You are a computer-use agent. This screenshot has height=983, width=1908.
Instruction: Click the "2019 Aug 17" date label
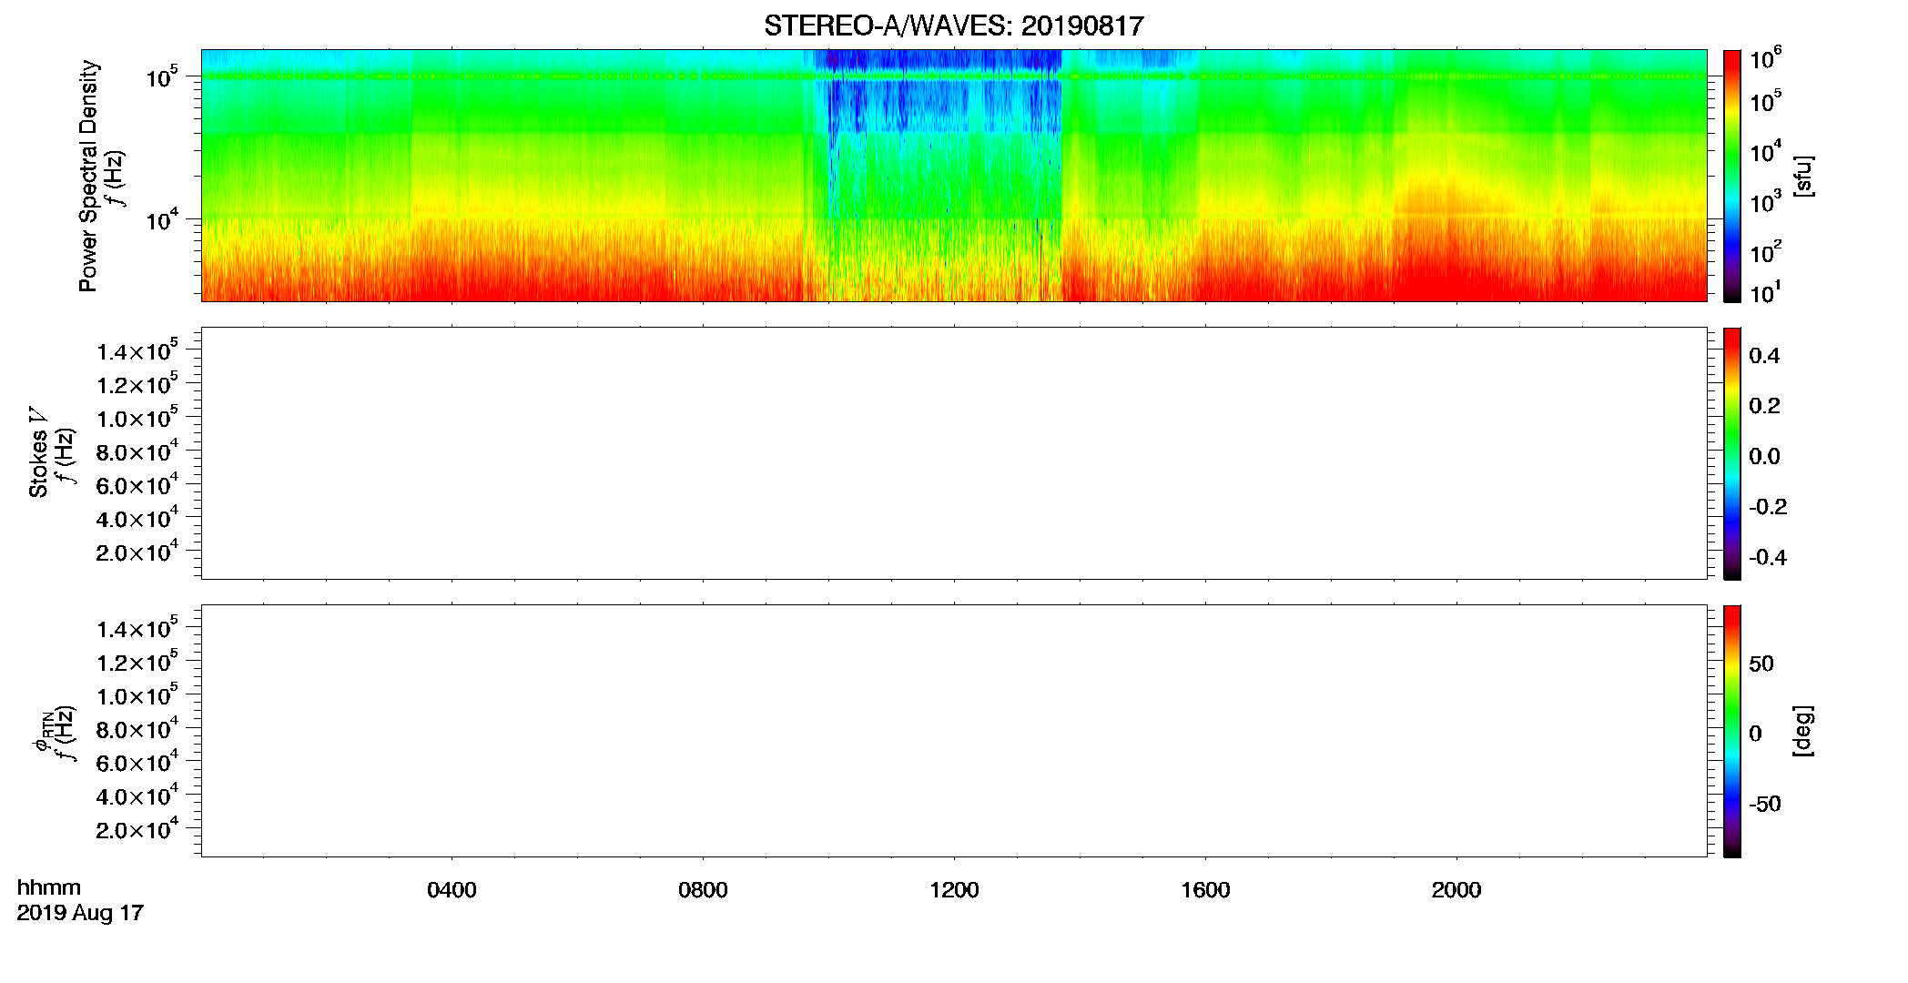point(80,913)
